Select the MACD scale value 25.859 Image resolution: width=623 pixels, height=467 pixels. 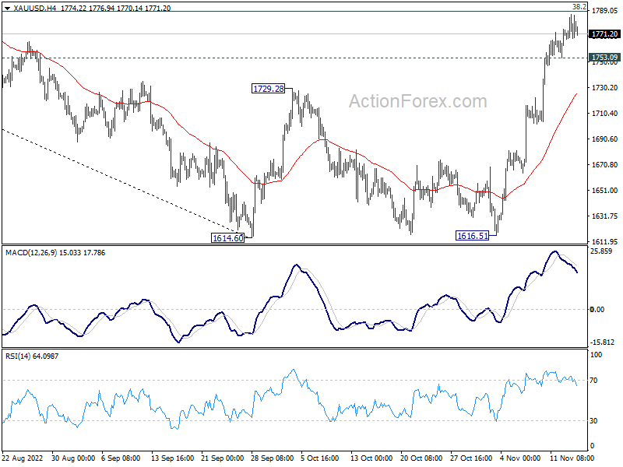(x=601, y=251)
